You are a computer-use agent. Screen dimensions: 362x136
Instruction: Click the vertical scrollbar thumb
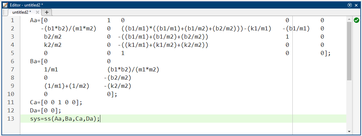point(349,51)
